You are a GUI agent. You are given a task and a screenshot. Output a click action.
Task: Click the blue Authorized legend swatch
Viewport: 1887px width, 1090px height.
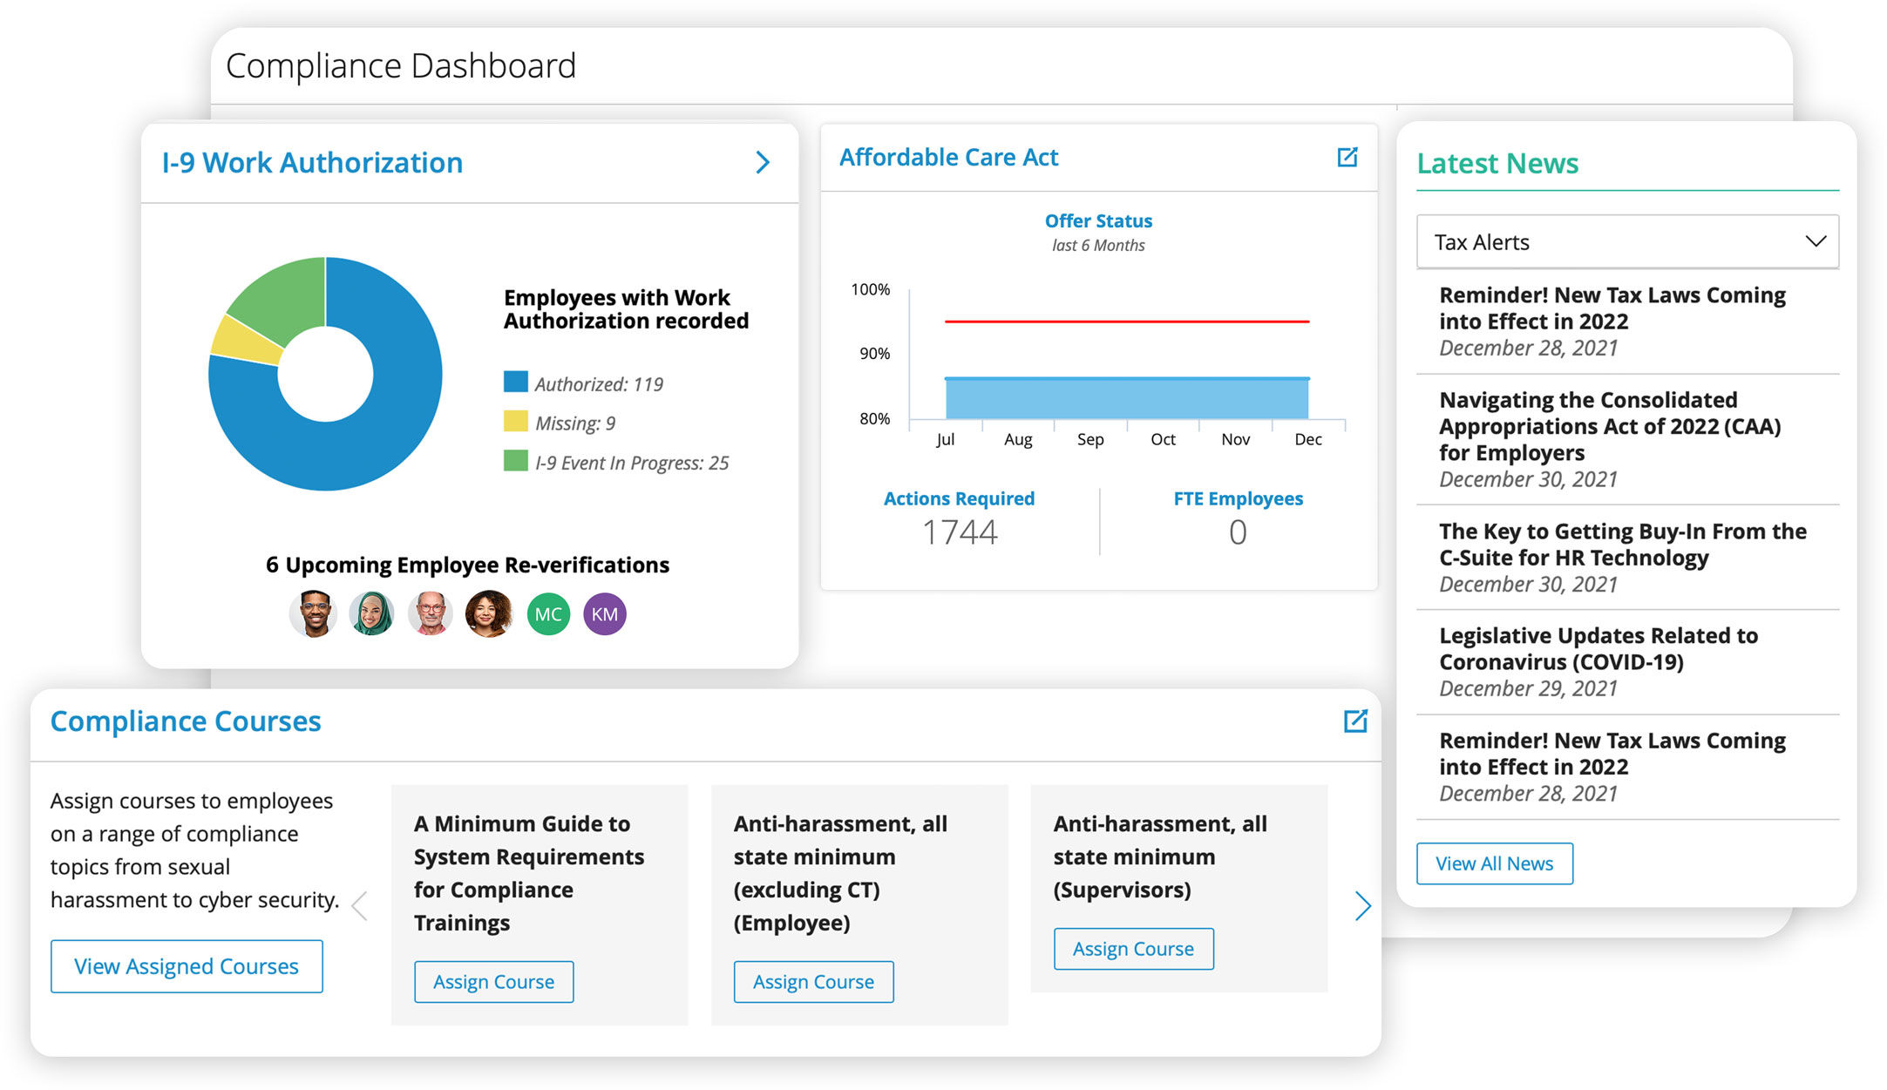coord(516,382)
